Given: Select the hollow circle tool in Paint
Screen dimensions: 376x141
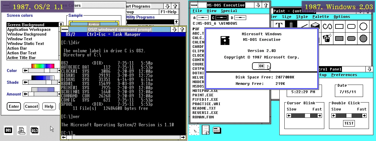Looking at the screenshot, I should coord(363,26).
